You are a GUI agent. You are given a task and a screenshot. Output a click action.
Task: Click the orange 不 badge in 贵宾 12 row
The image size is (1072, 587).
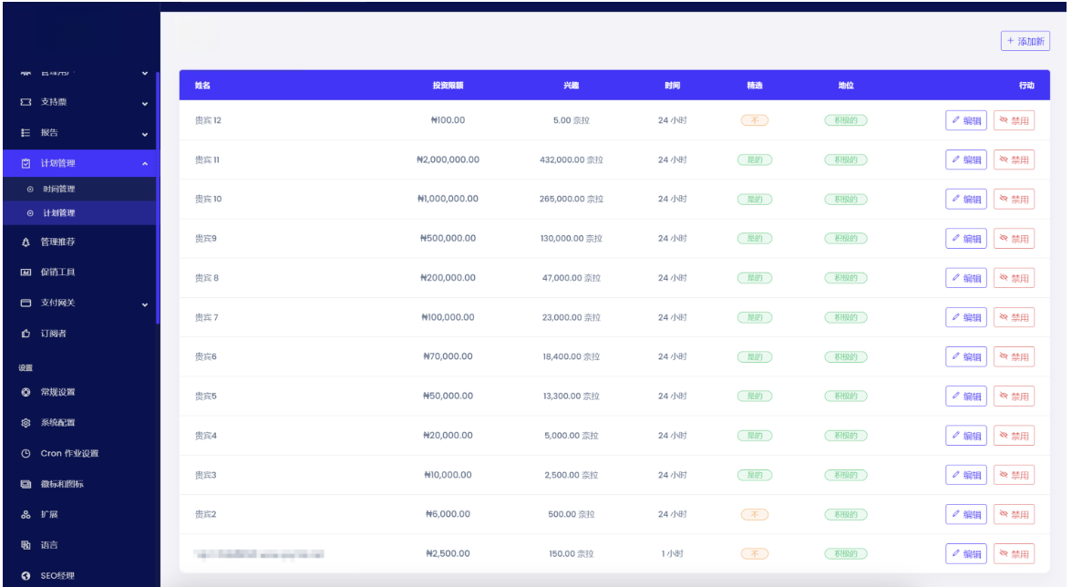[x=755, y=120]
